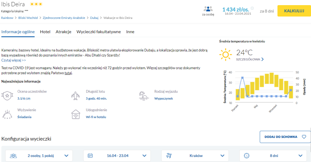Click the 1 434 zł/os. price
Screen dimensions: 311x162
236,9
